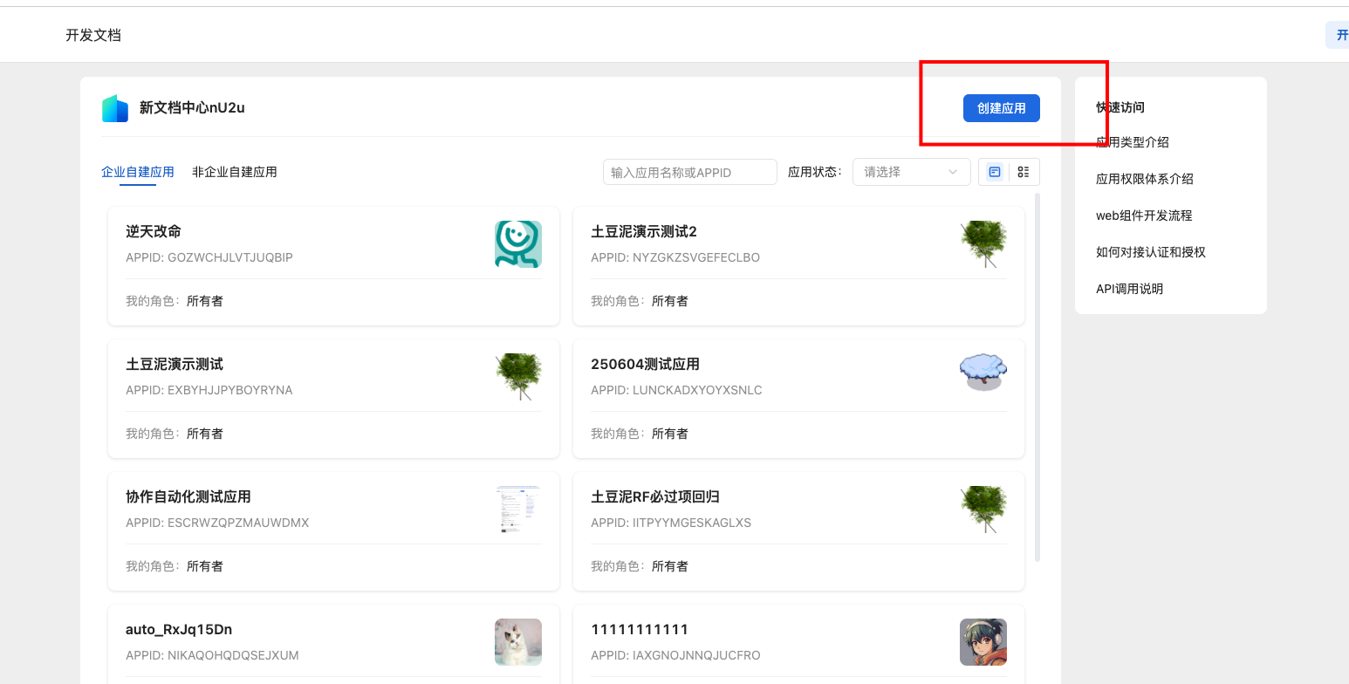Image resolution: width=1349 pixels, height=684 pixels.
Task: Click the app name or APPID search field
Action: point(689,172)
